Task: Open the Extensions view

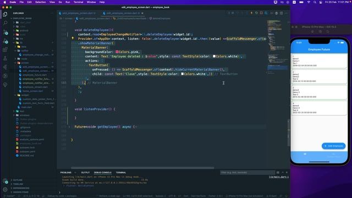Action: coord(5,50)
